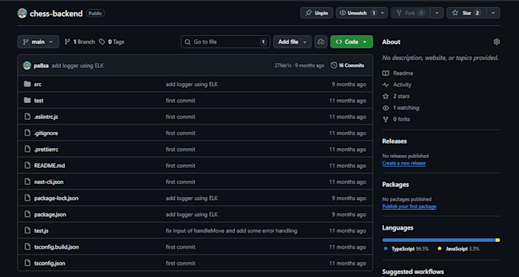Open the Unwatch dropdown arrow
Image resolution: width=519 pixels, height=277 pixels.
382,13
